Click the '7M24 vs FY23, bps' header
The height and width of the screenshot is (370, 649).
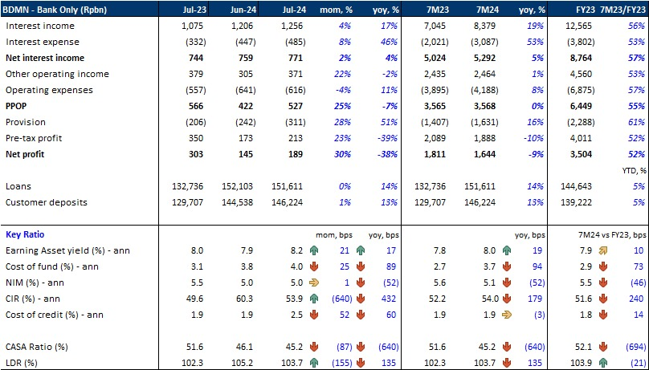(612, 235)
